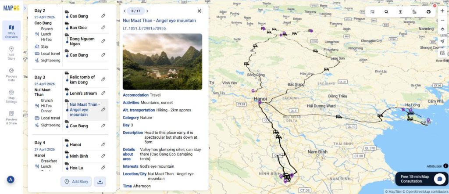449x194 pixels.
Task: Click the LT_1051_b72981a70955 ID text
Action: tap(144, 29)
